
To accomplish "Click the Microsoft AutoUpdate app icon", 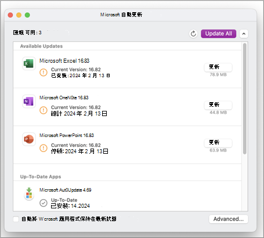I will (x=29, y=194).
